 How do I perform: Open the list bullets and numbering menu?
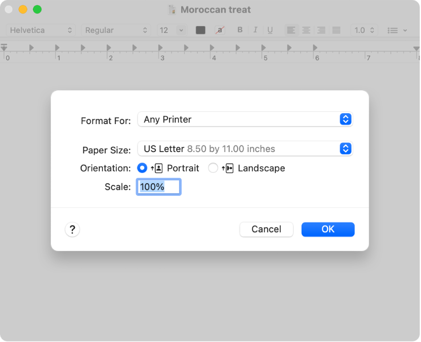pyautogui.click(x=397, y=30)
